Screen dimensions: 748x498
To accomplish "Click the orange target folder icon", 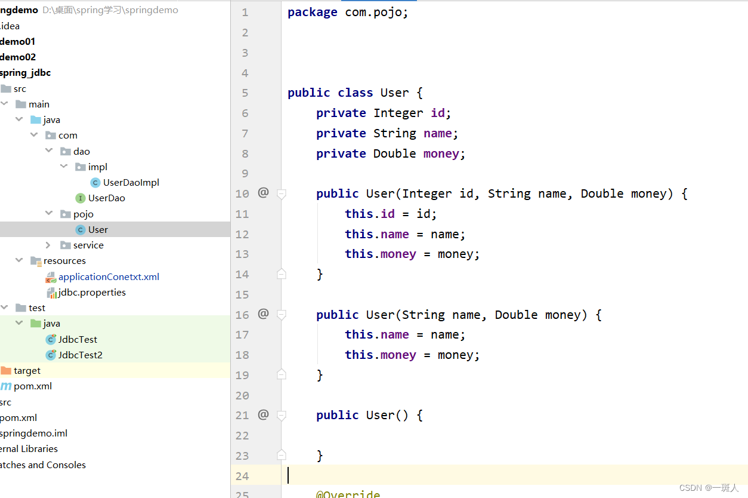I will click(x=7, y=370).
